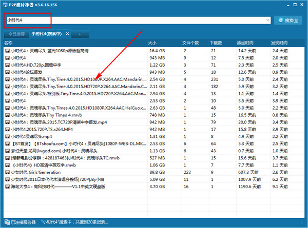Viewport: 308px width, 228px height.
Task: Click file icon of 少女时代 Girls'Generation row
Action: tap(7, 173)
